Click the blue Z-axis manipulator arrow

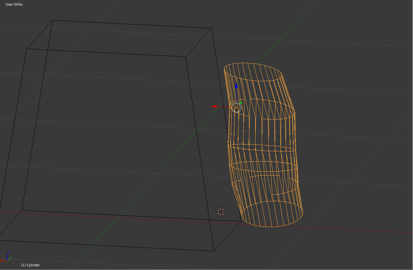237,85
